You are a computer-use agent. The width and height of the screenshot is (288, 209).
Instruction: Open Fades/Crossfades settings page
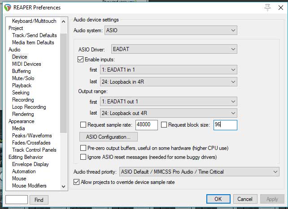[x=31, y=142]
